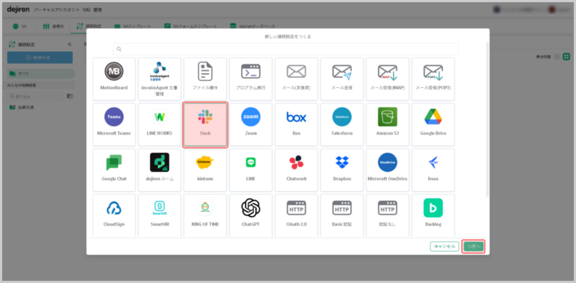Switch to grid view display

point(566,57)
